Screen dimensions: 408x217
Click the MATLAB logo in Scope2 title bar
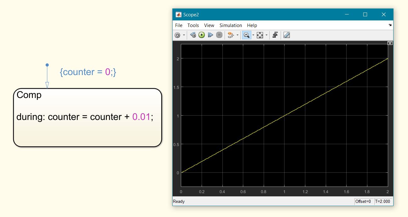(x=178, y=15)
